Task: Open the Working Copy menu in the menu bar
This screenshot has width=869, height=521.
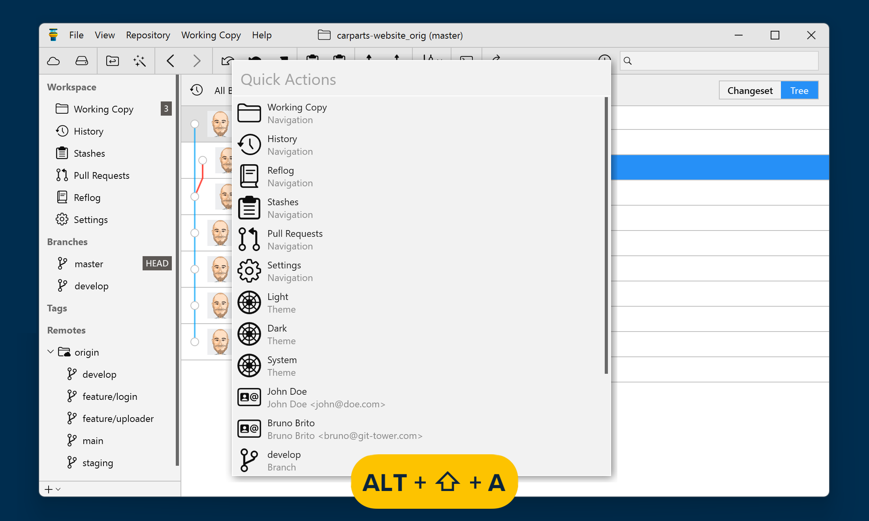Action: click(x=211, y=35)
